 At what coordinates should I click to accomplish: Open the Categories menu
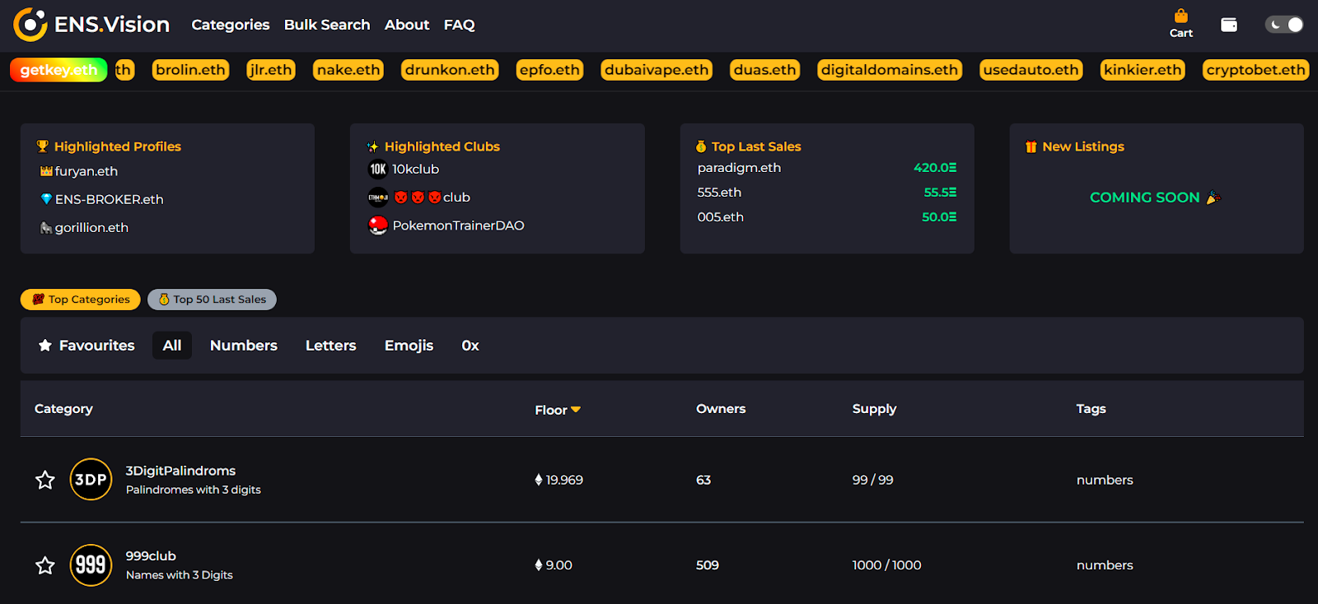[x=231, y=25]
